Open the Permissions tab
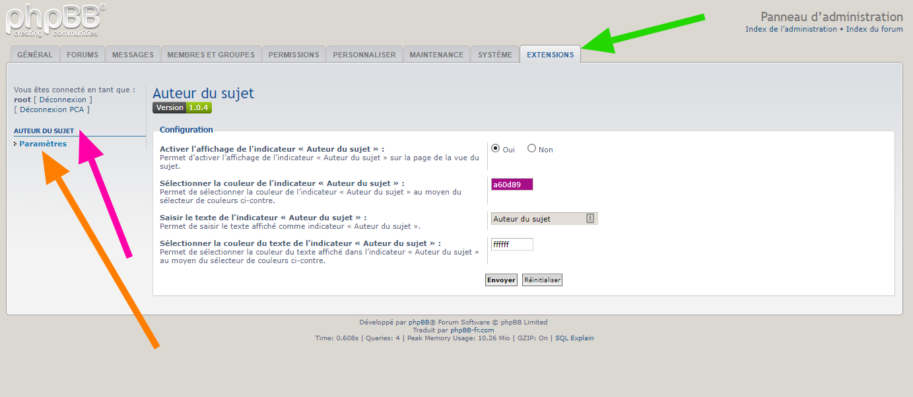The image size is (913, 397). click(x=294, y=55)
